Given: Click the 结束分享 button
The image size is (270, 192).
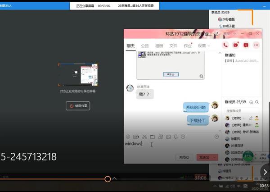Looking at the screenshot, I should coord(78,106).
